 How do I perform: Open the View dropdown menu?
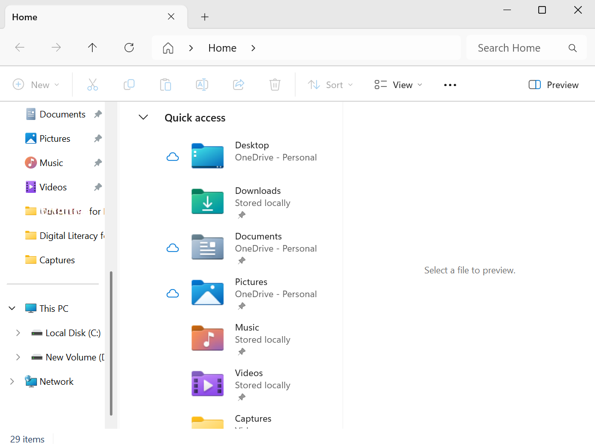(x=398, y=85)
